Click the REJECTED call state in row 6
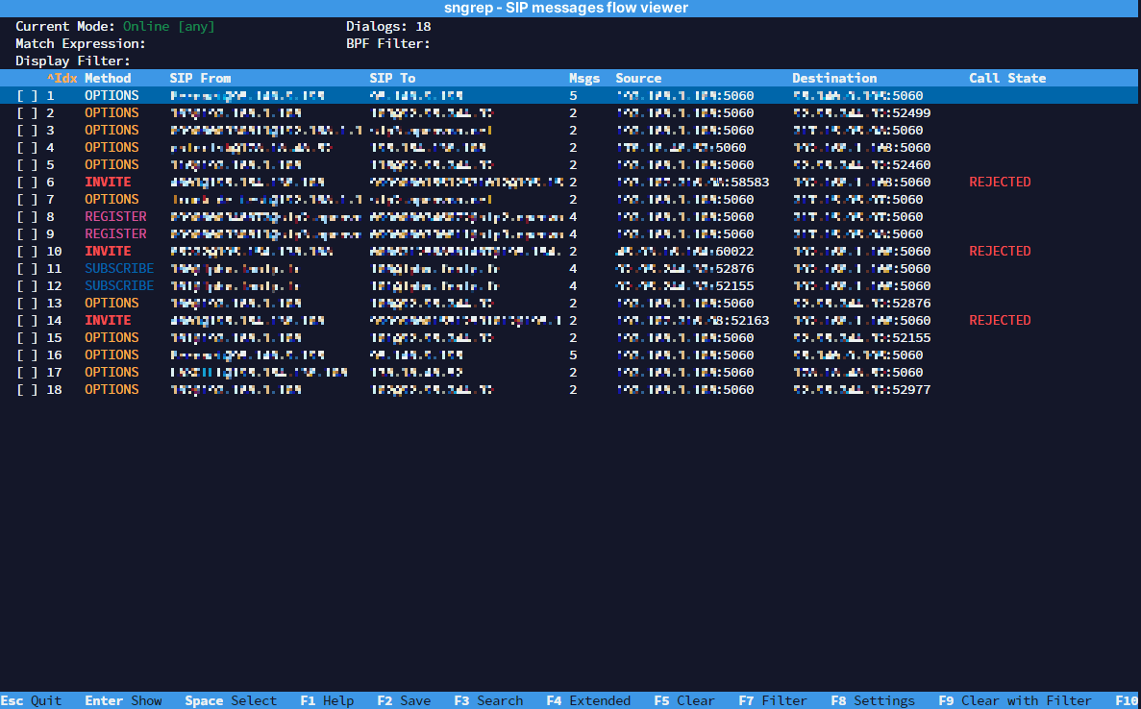Viewport: 1141px width, 709px height. [x=1000, y=183]
